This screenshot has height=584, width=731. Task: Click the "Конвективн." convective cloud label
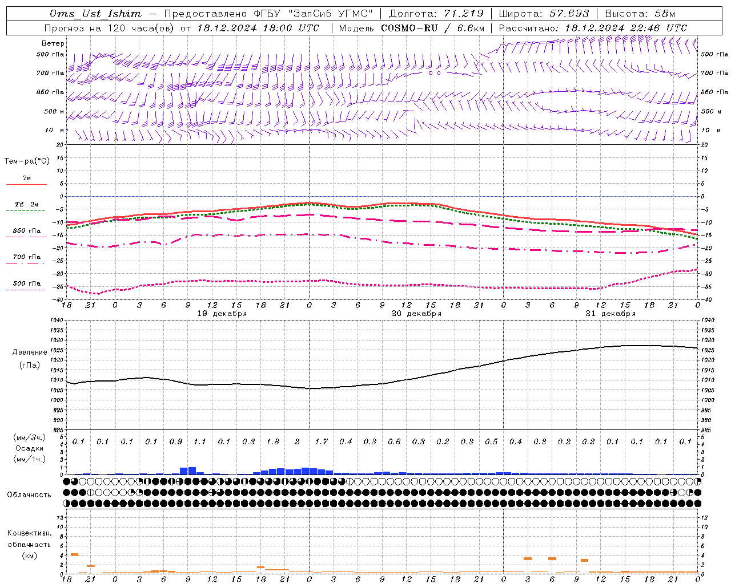pos(29,533)
